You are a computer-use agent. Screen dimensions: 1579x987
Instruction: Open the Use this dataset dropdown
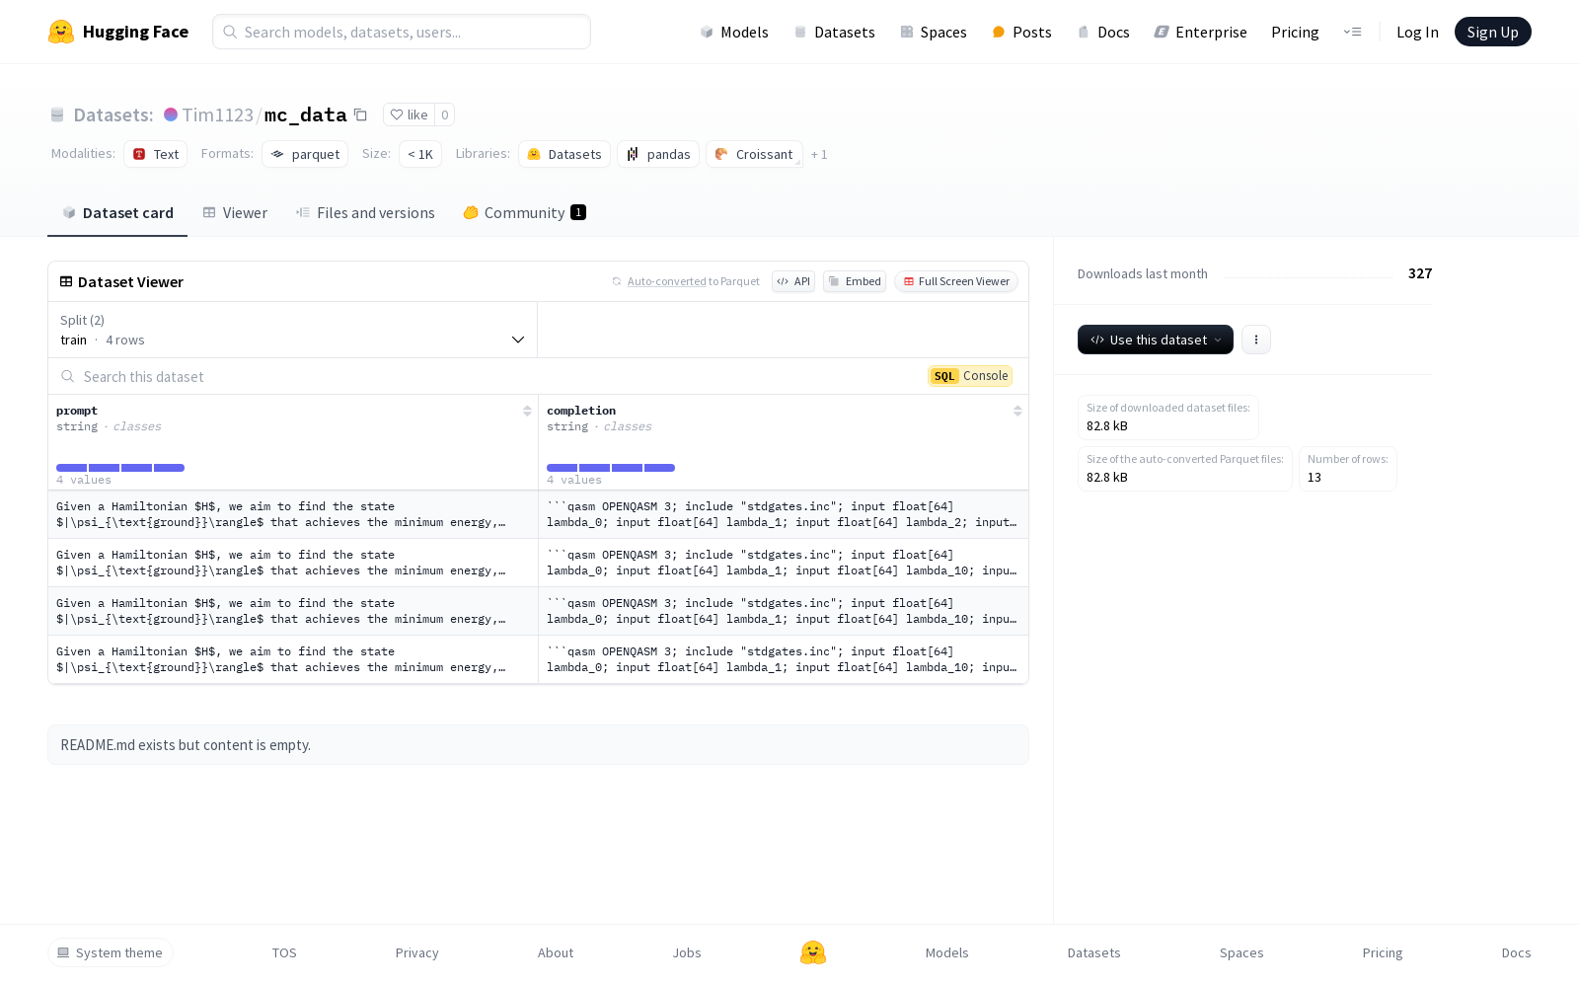tap(1156, 340)
